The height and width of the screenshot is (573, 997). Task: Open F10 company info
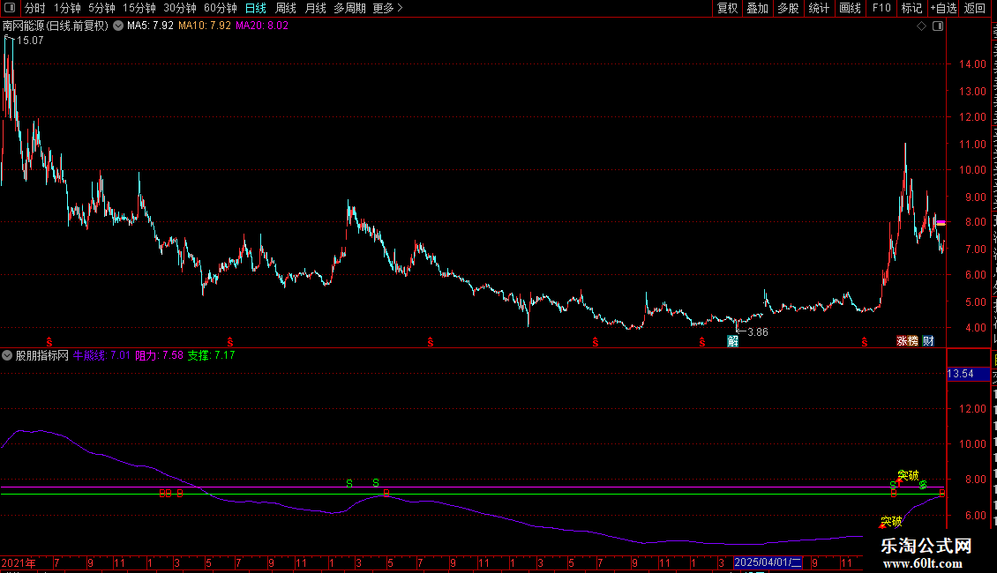point(881,8)
